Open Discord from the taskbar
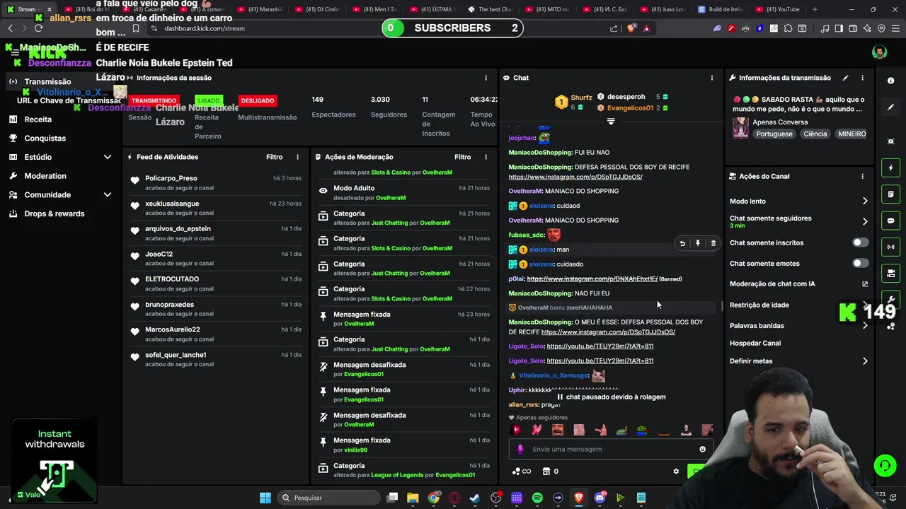 click(600, 498)
